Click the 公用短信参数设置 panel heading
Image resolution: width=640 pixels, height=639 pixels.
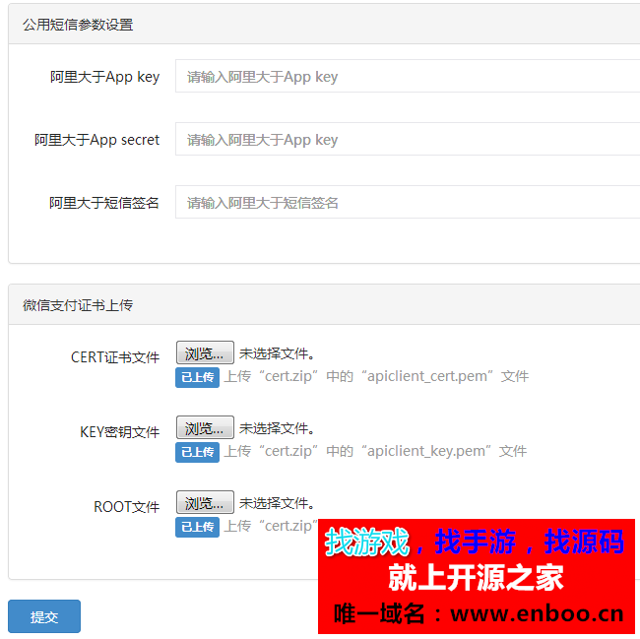pos(78,25)
